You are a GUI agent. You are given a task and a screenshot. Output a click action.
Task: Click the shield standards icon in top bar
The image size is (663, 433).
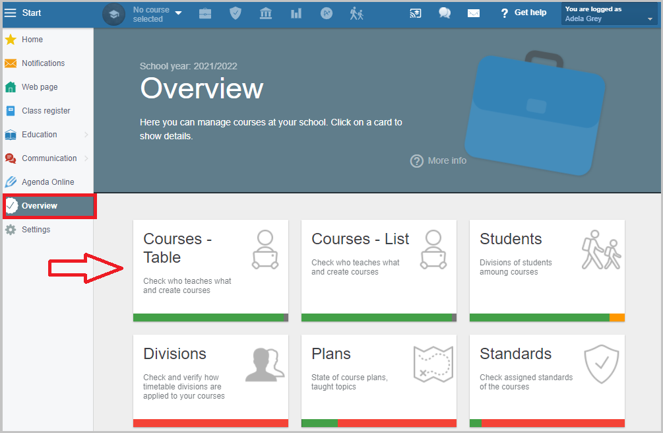pos(236,14)
